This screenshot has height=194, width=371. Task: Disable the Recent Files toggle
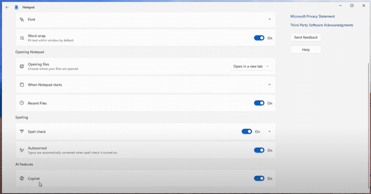[x=259, y=103]
